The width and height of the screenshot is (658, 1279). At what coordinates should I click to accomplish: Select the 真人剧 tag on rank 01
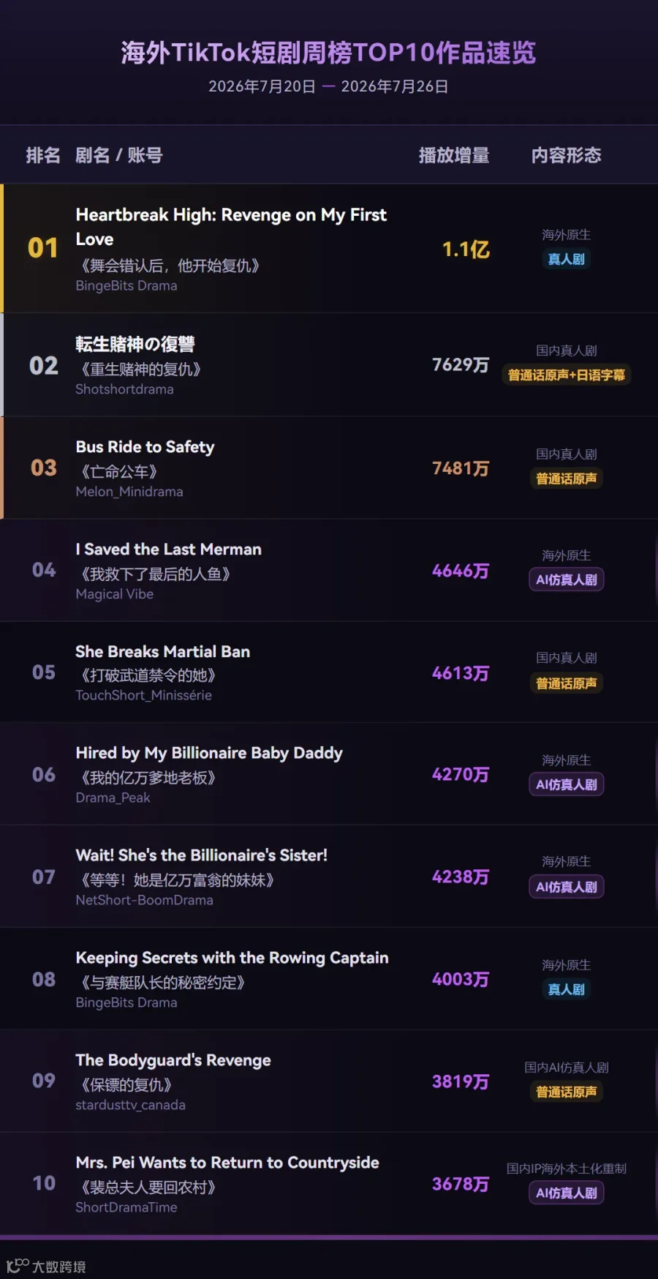pos(566,259)
